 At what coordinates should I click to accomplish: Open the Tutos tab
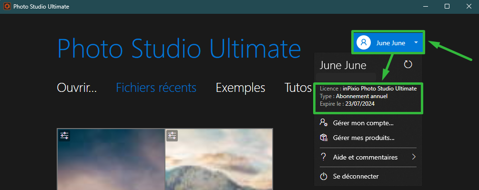pyautogui.click(x=298, y=88)
